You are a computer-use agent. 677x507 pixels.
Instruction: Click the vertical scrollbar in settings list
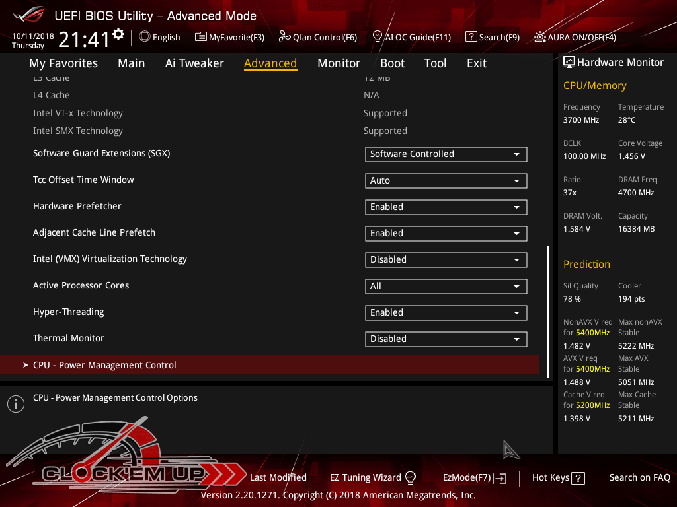coord(547,310)
